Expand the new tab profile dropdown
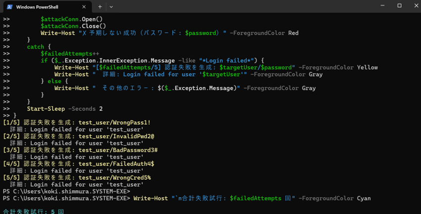Image resolution: width=421 pixels, height=214 pixels. pyautogui.click(x=111, y=7)
